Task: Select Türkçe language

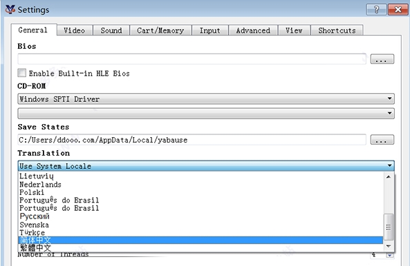Action: 201,232
